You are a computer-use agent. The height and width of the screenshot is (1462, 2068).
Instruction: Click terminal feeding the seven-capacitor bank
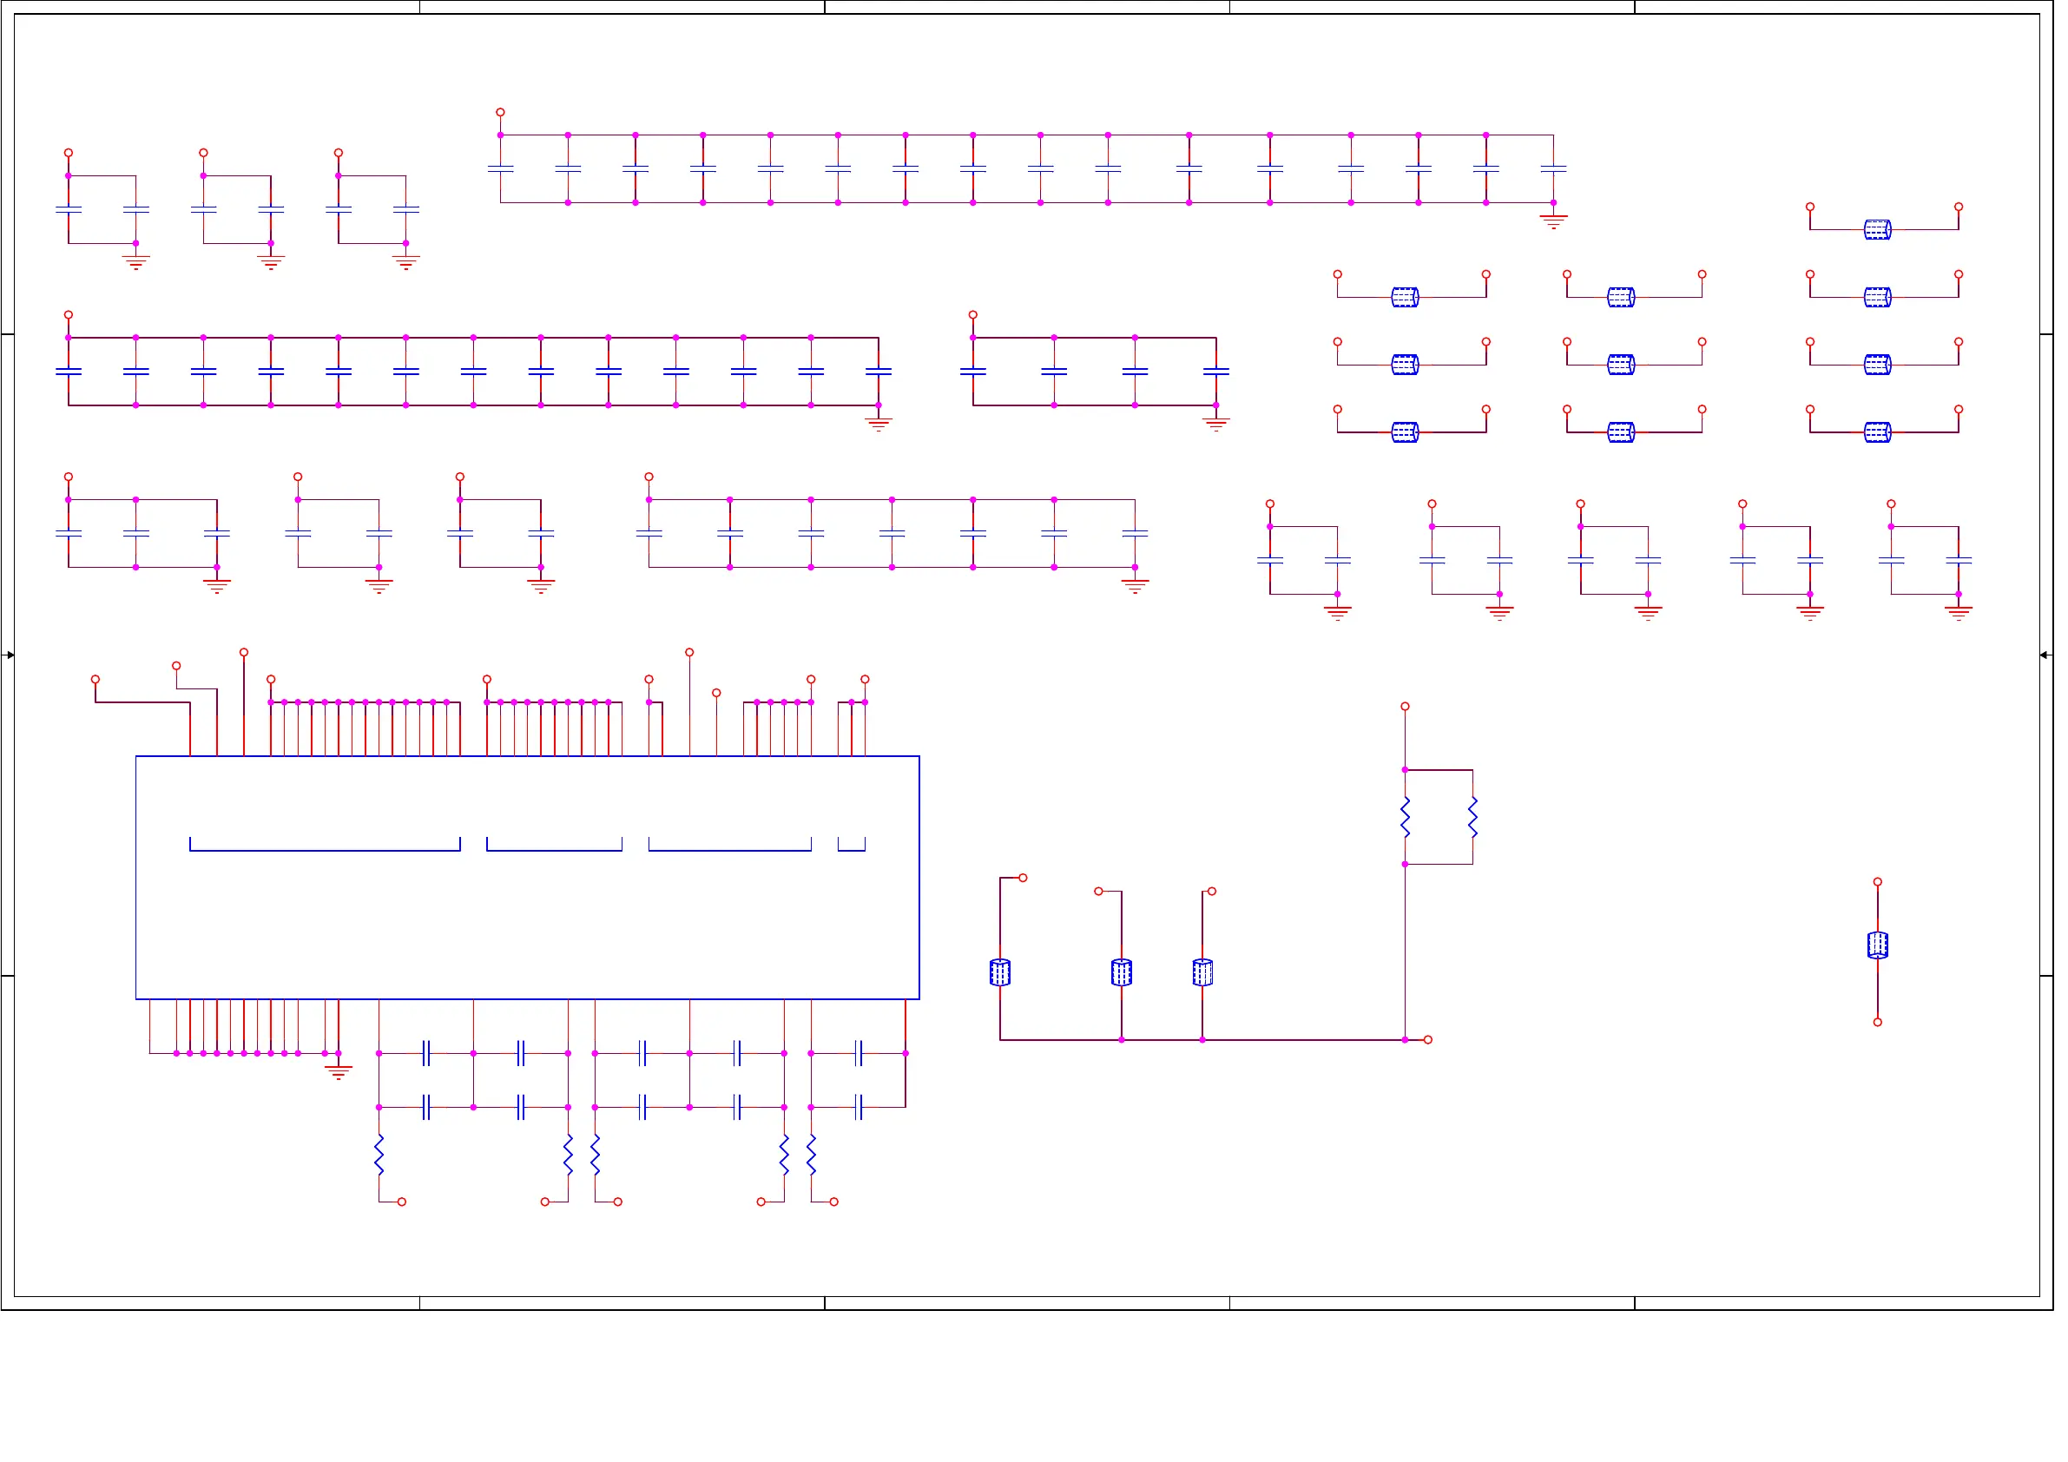pyautogui.click(x=649, y=477)
